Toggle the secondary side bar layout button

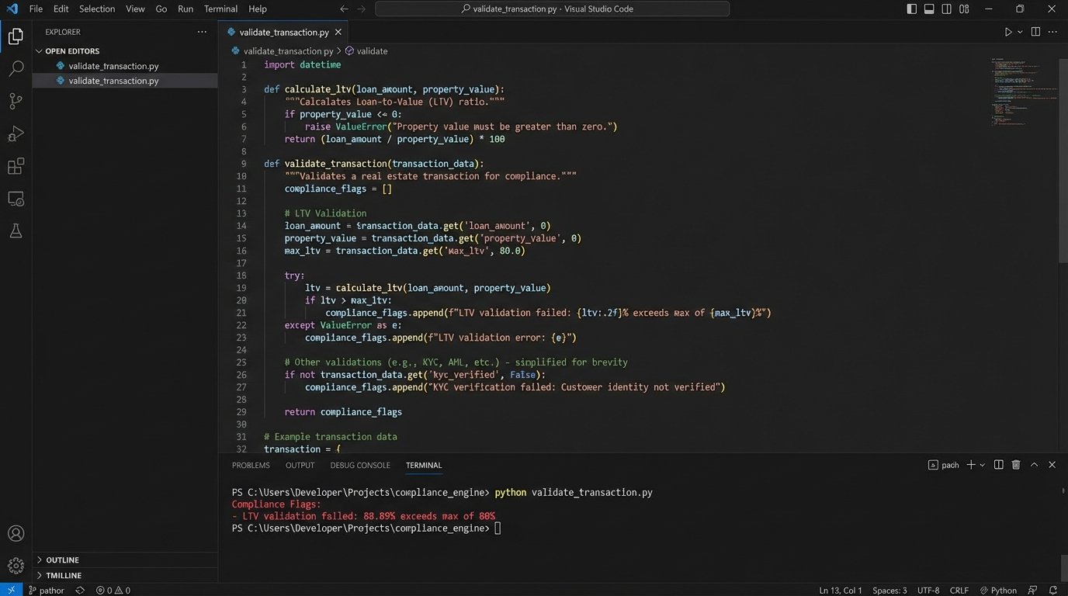(x=946, y=9)
